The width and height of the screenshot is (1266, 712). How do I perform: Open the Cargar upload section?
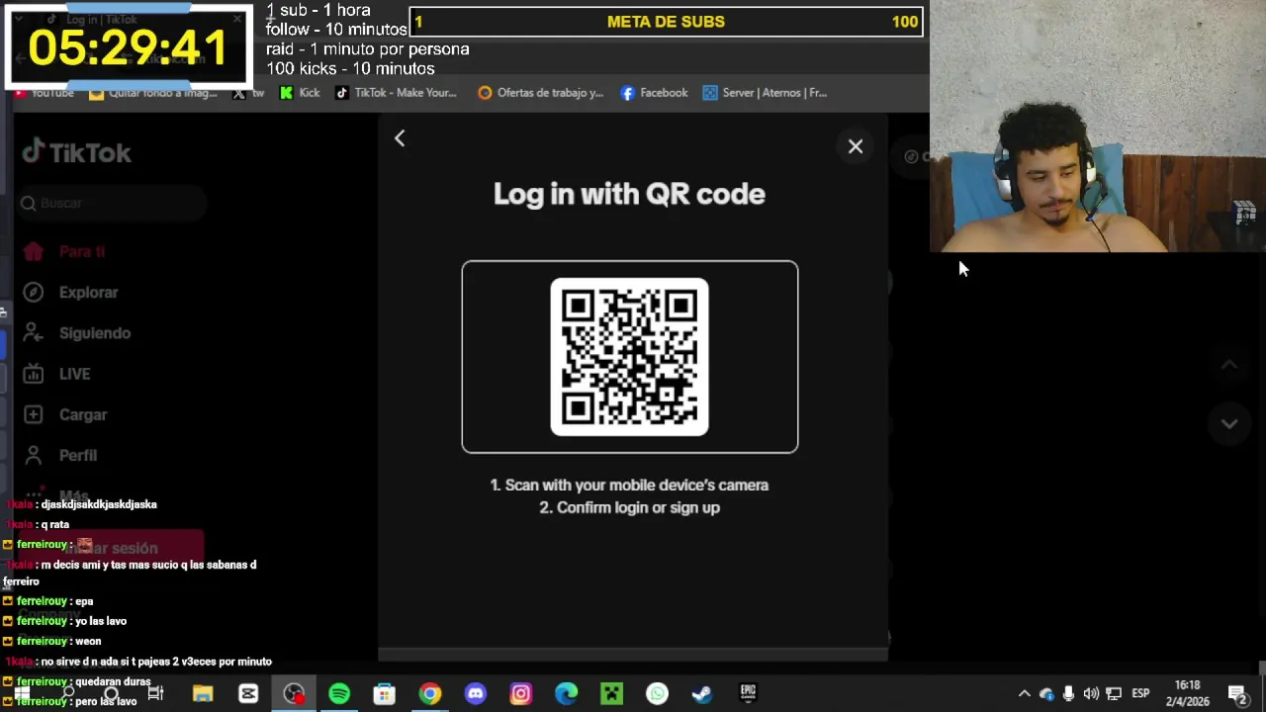(x=82, y=414)
